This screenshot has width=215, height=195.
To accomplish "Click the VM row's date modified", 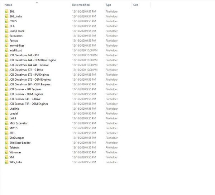I will [x=84, y=157].
